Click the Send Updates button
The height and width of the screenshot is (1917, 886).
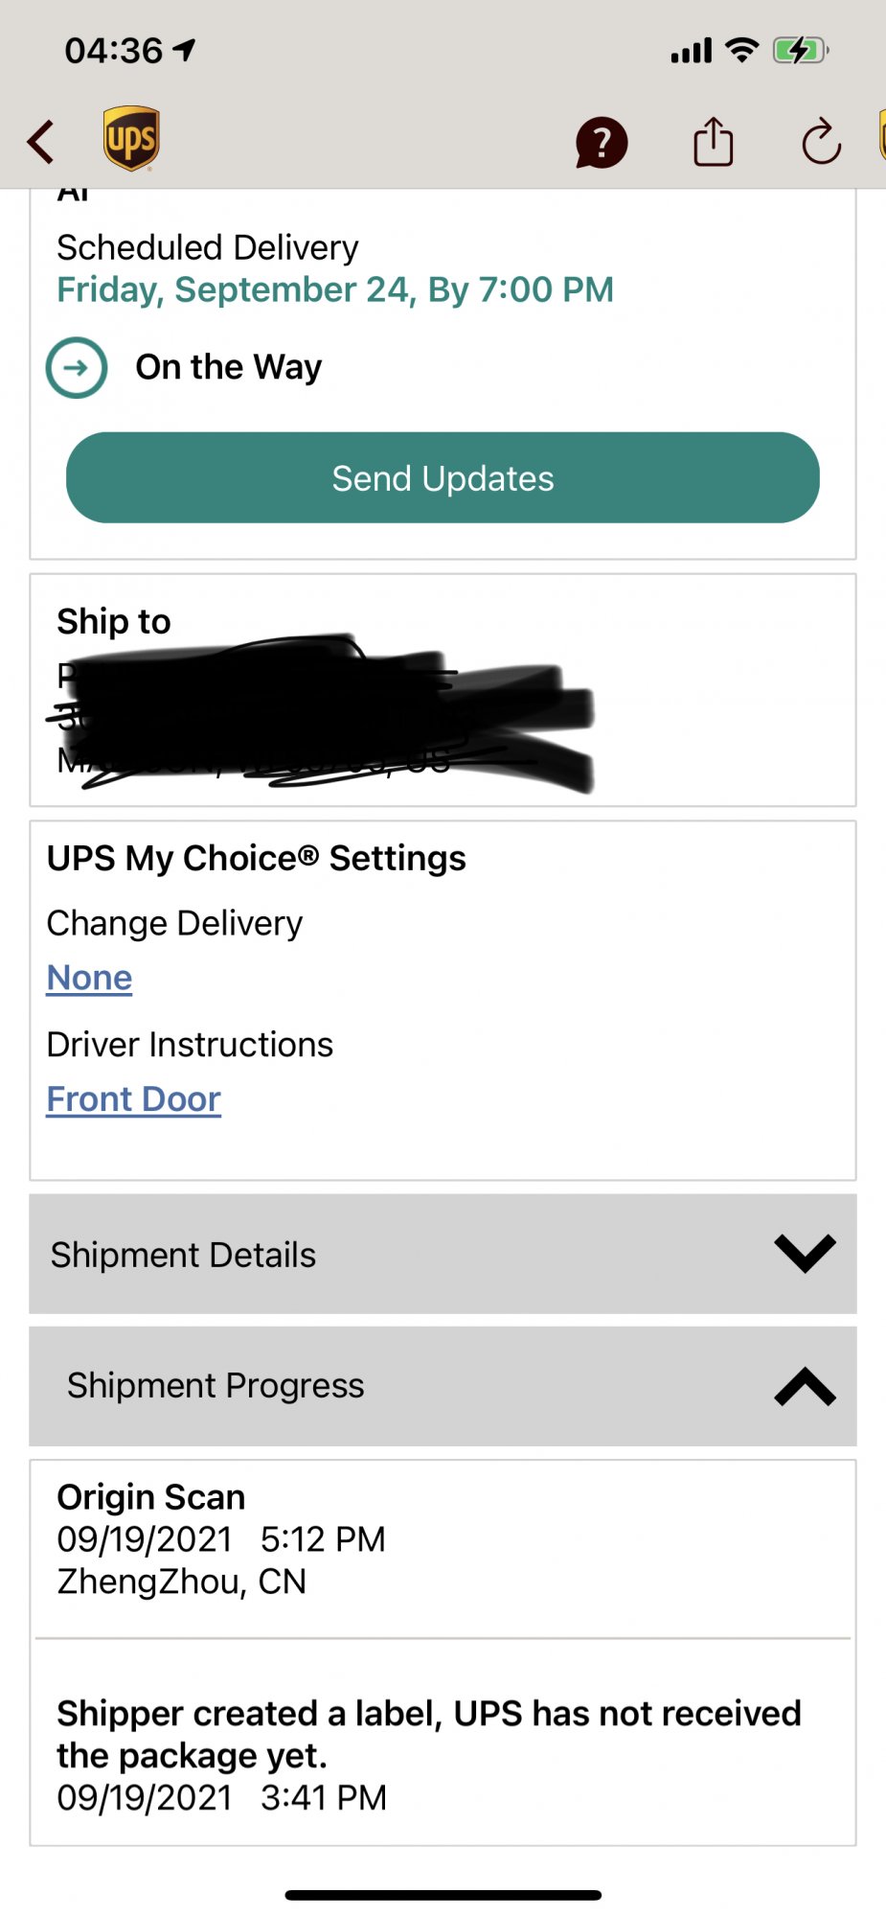coord(443,477)
